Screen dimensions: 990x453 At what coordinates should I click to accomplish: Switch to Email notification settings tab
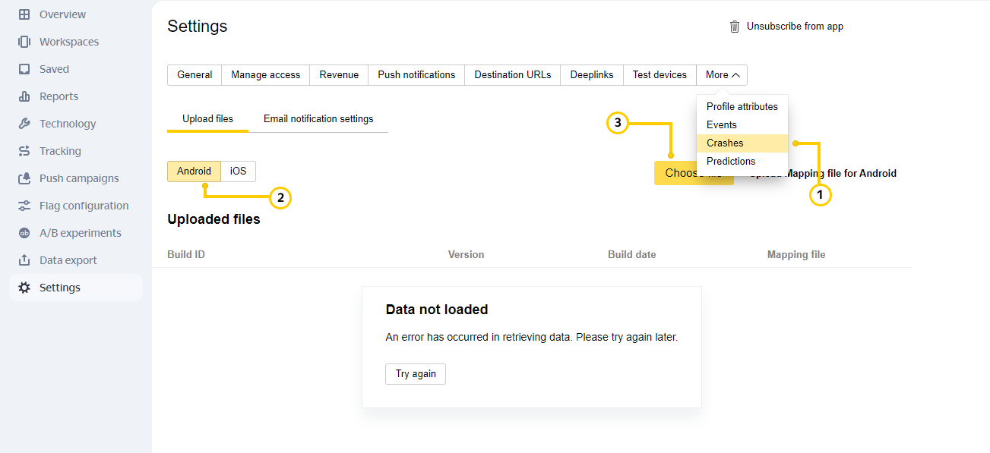(318, 119)
